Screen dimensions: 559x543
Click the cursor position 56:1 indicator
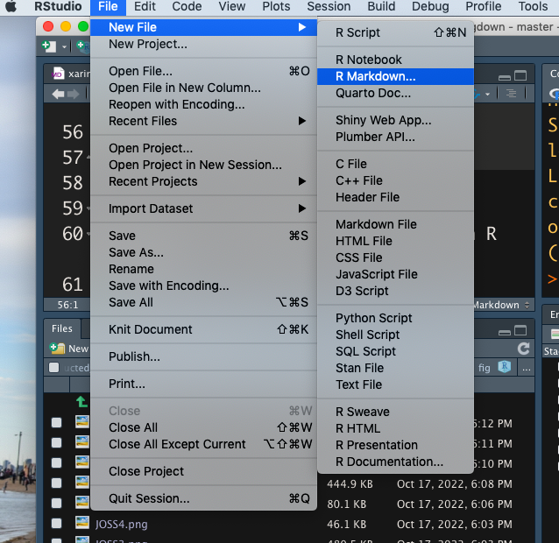point(67,305)
